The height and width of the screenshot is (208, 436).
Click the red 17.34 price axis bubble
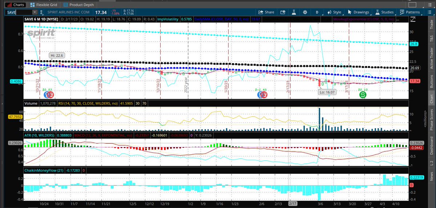click(x=415, y=81)
